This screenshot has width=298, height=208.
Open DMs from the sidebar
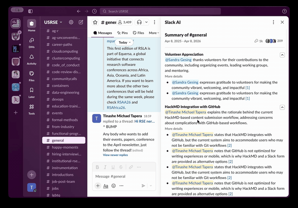pos(32,43)
